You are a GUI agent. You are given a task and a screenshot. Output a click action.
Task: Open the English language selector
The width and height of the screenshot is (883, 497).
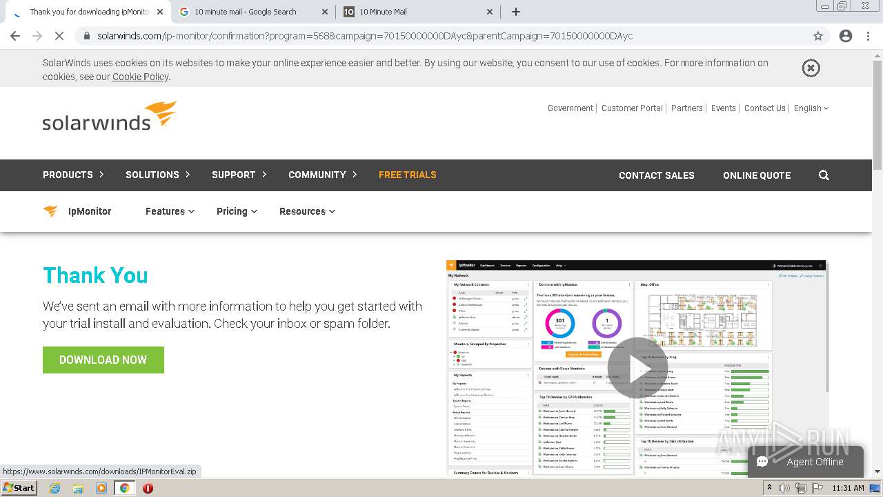coord(811,108)
